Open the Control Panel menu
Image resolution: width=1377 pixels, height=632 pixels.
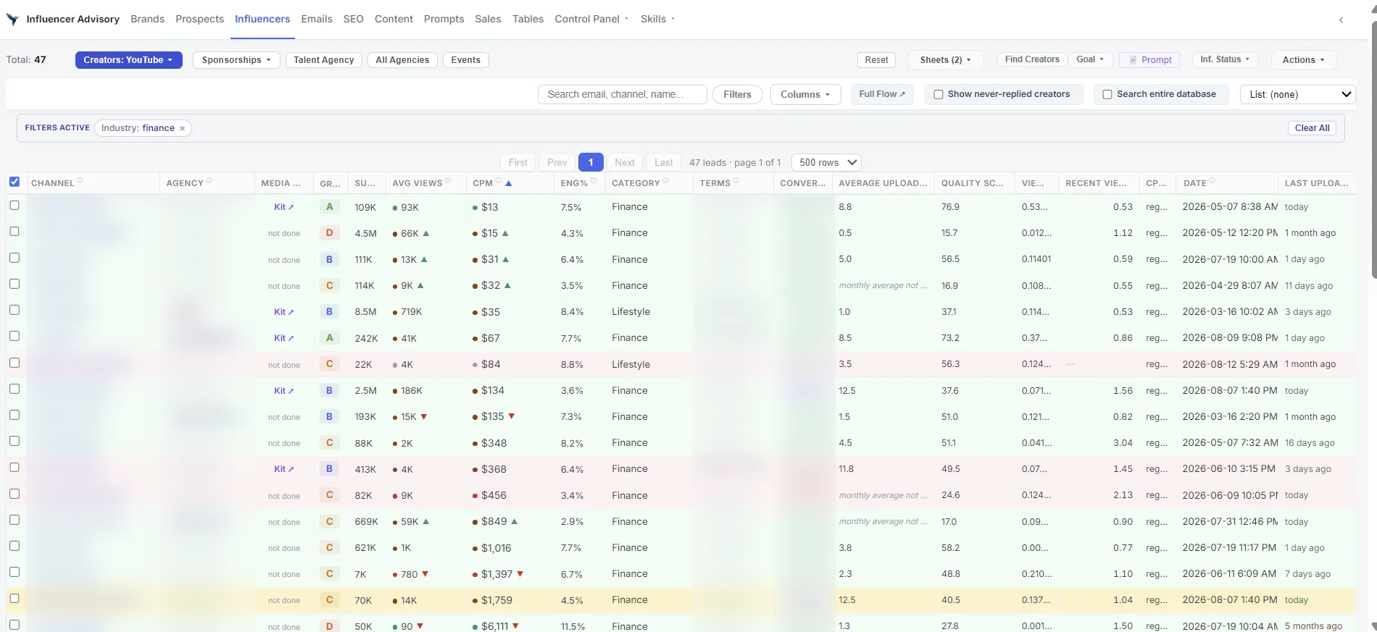pyautogui.click(x=591, y=19)
